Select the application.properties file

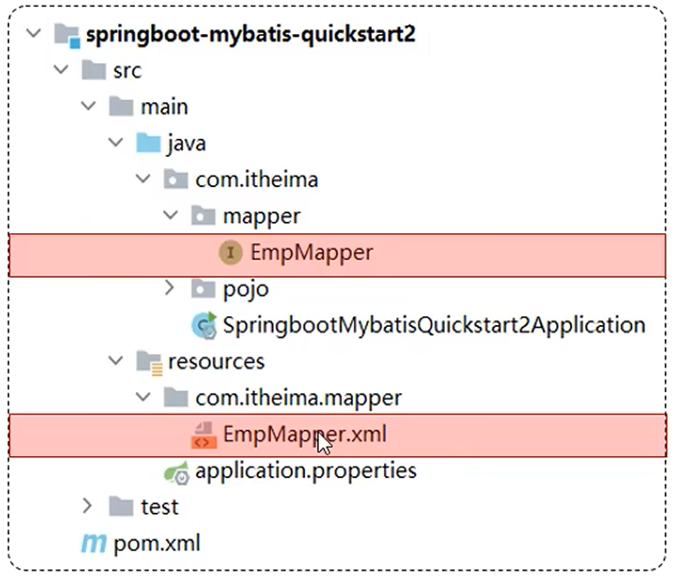tap(306, 470)
